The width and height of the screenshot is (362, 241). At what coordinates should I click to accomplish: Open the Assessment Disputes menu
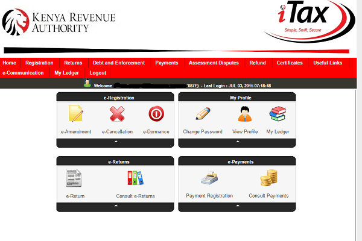pyautogui.click(x=214, y=63)
